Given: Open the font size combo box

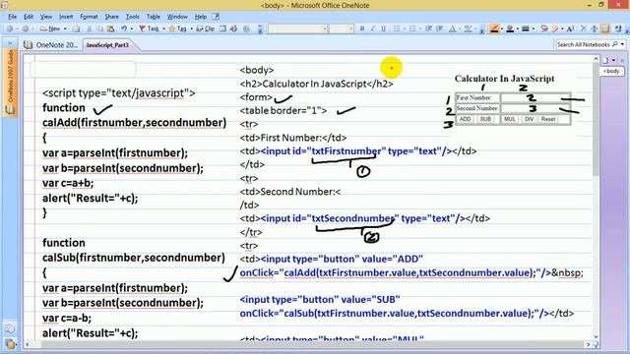Looking at the screenshot, I should (342, 29).
